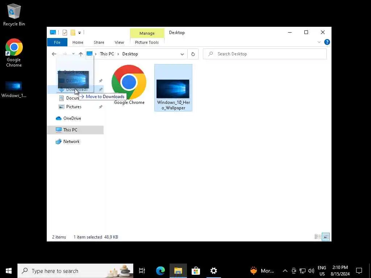Show hidden system tray icons

click(285, 271)
